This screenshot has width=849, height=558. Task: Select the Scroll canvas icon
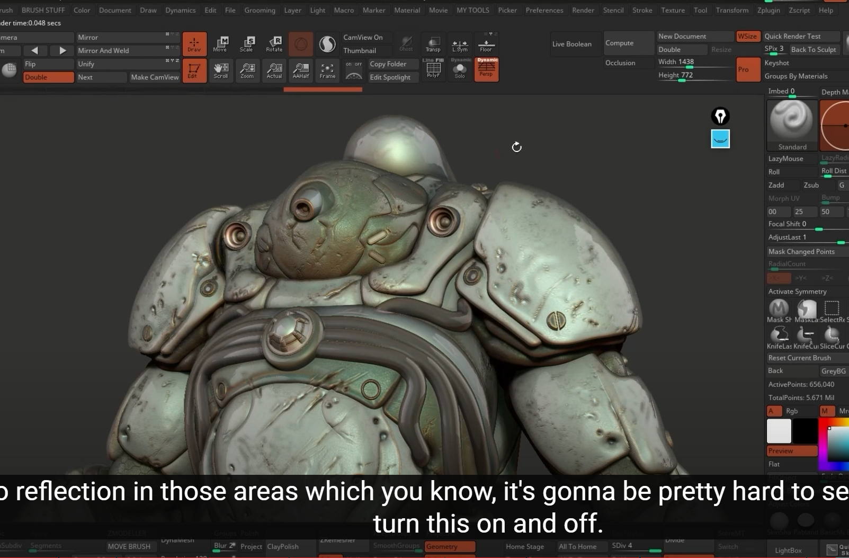[x=220, y=70]
